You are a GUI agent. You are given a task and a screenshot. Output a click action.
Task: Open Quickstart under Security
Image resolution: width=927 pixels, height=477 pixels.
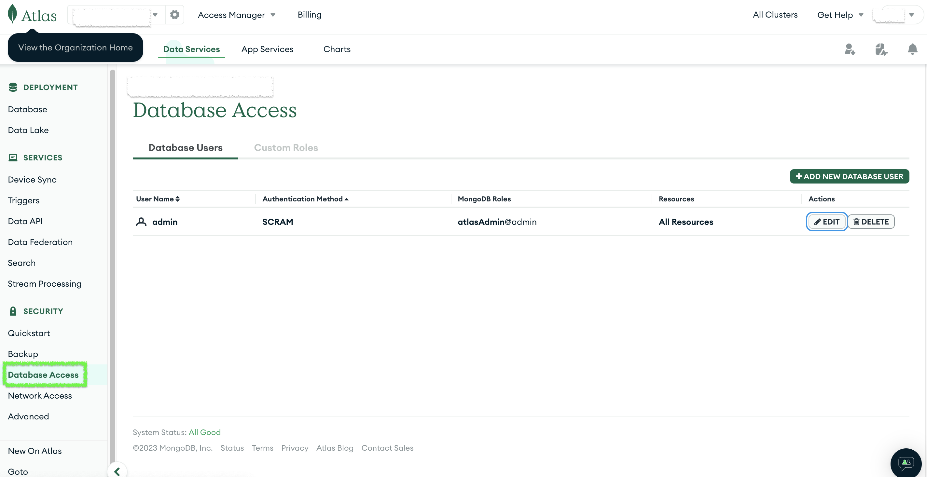point(29,333)
